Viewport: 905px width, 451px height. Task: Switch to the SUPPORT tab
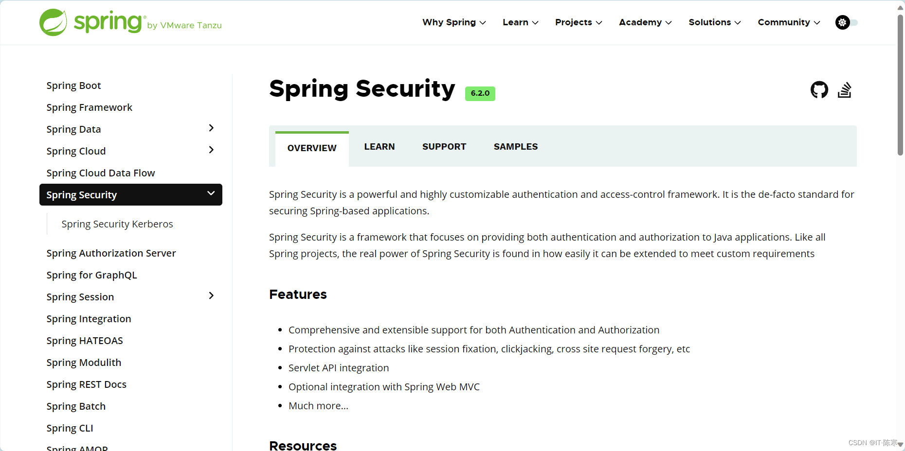click(444, 146)
